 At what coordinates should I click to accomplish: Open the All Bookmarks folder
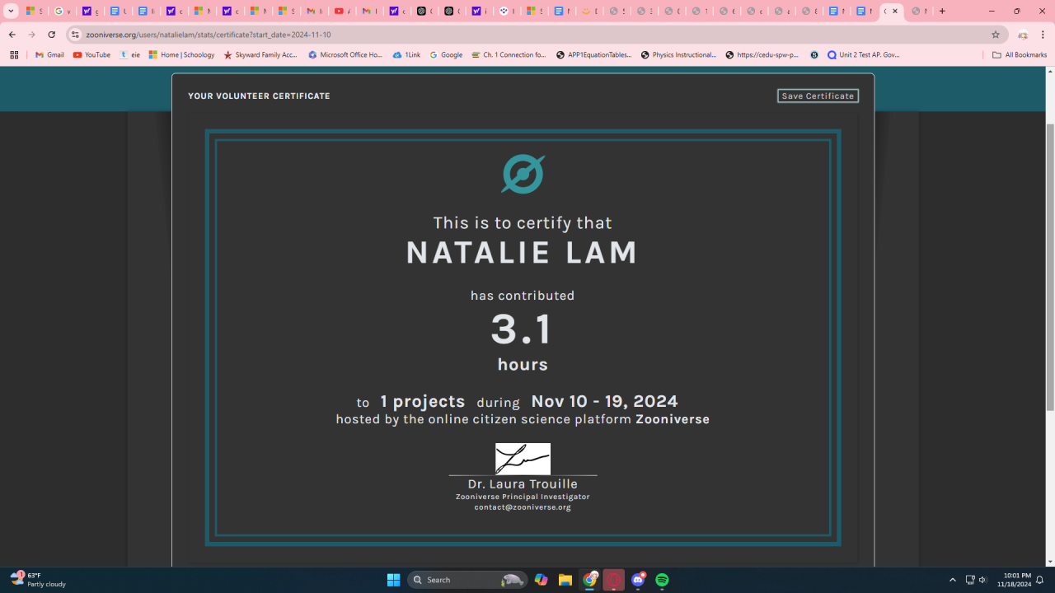pos(1020,55)
